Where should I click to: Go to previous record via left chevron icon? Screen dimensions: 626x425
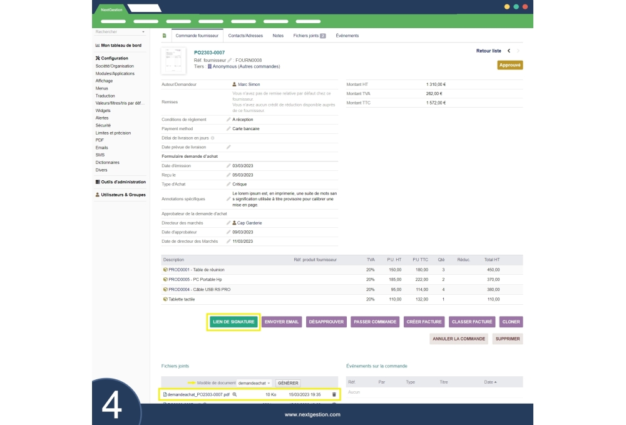(508, 51)
